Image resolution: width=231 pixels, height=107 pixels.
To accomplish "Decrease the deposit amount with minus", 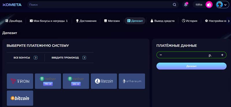I will (x=161, y=55).
